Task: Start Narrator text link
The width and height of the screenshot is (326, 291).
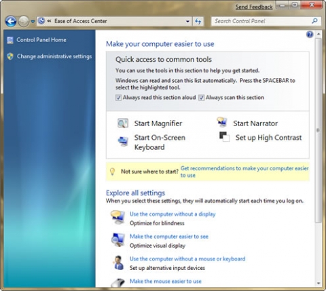Action: [255, 123]
